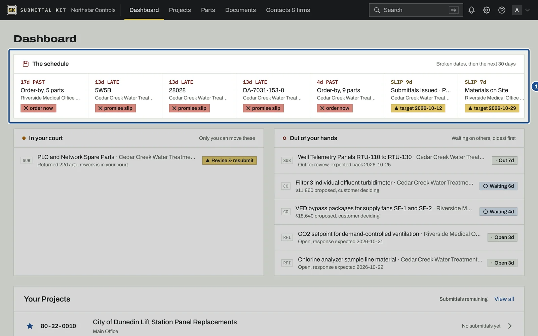
Task: Click promise slip on the 5W5B card
Action: 115,108
